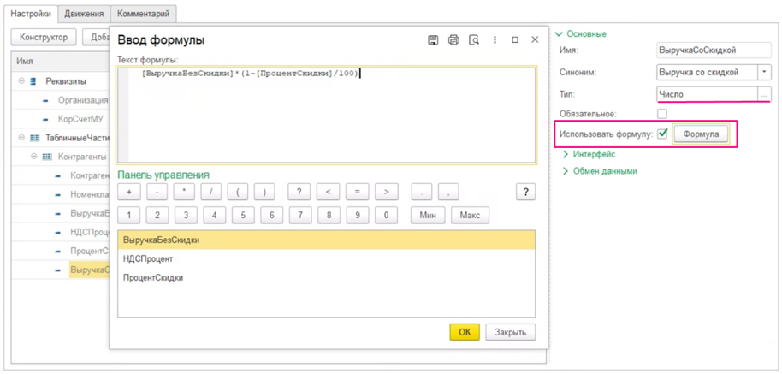This screenshot has width=782, height=374.
Task: Insert the Макс function
Action: coord(471,216)
